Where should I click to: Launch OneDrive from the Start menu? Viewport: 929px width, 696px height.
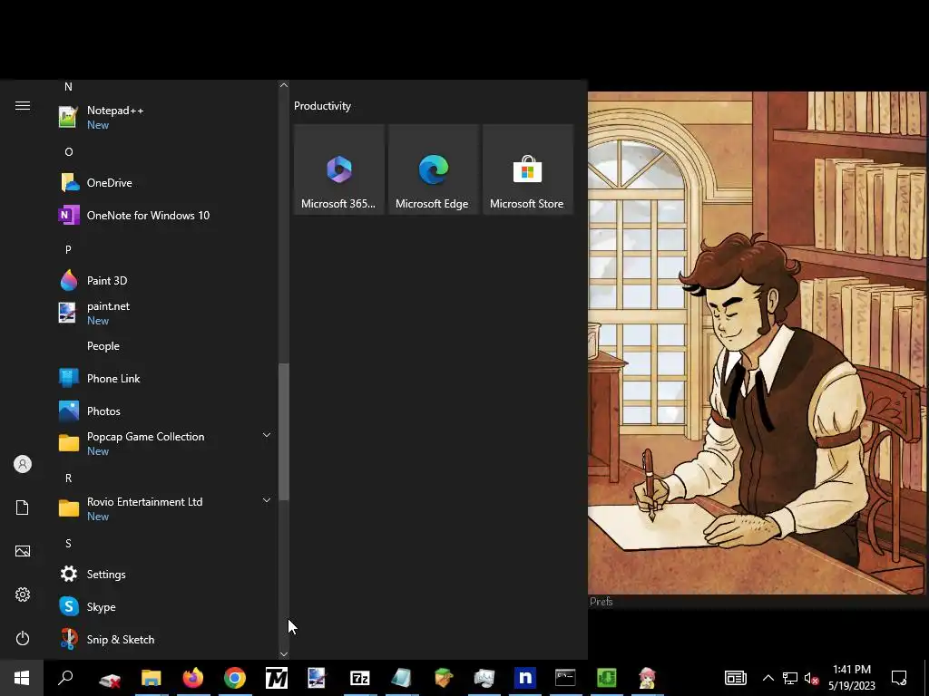click(166, 183)
